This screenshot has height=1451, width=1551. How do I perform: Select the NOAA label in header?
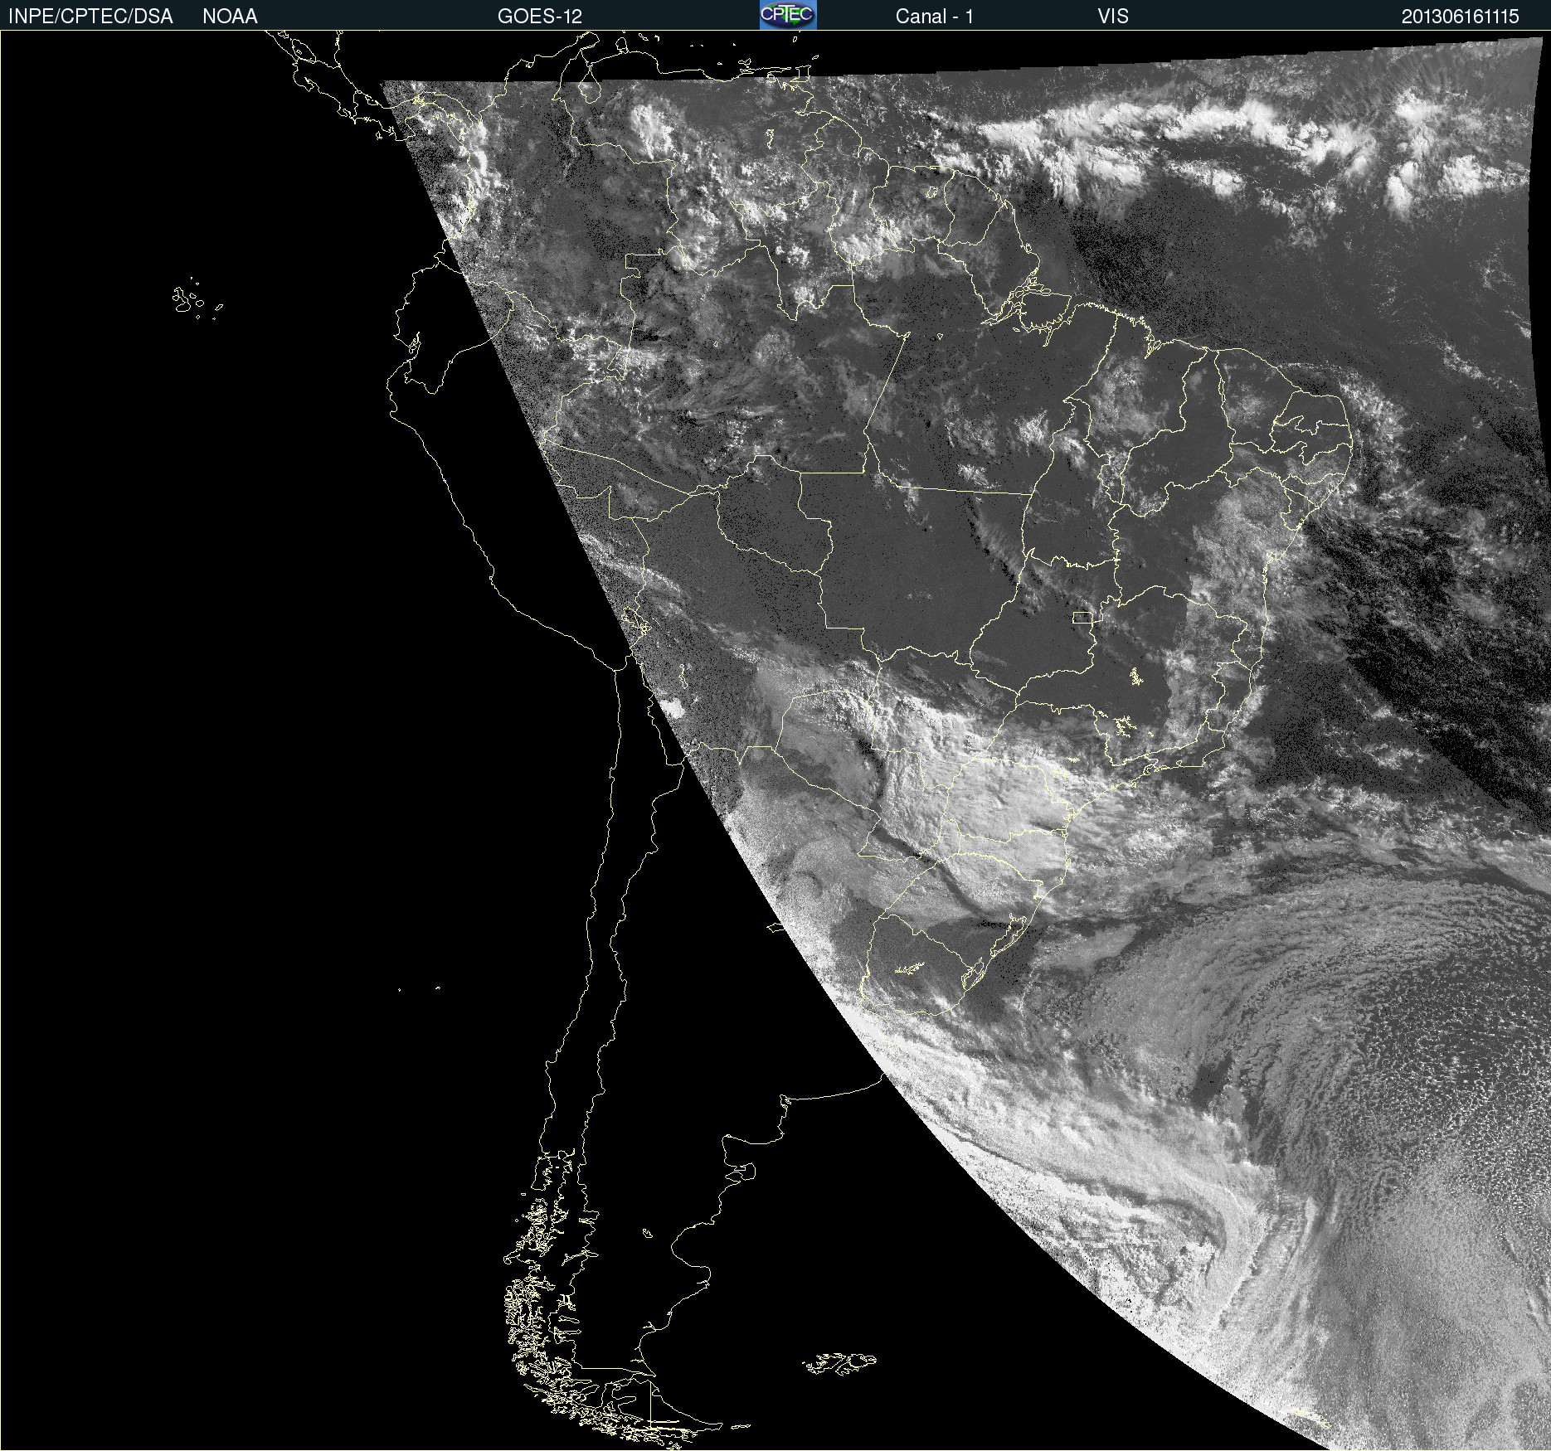tap(230, 17)
